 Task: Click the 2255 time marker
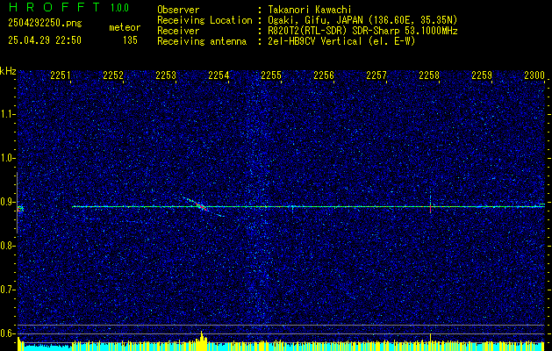[x=271, y=75]
